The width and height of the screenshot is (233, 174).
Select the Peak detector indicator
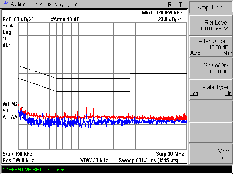[8, 26]
